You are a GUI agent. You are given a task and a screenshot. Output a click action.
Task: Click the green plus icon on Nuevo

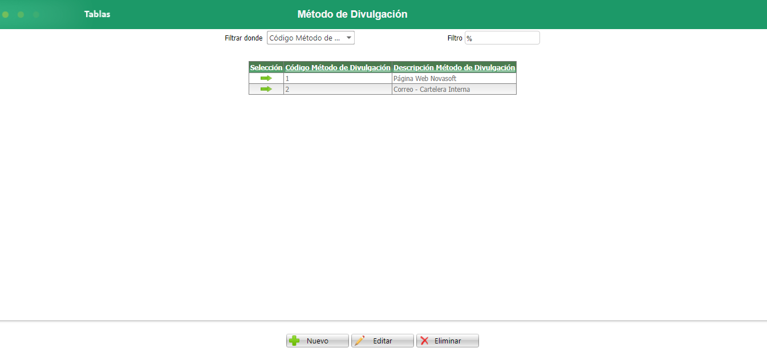coord(294,340)
